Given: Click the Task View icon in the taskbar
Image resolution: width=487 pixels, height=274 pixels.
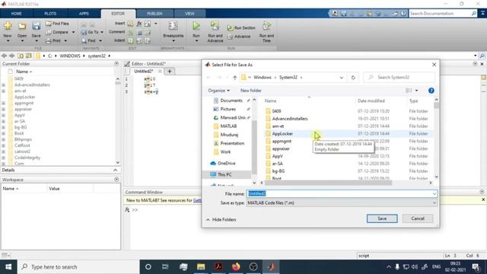Looking at the screenshot, I should pos(165,266).
